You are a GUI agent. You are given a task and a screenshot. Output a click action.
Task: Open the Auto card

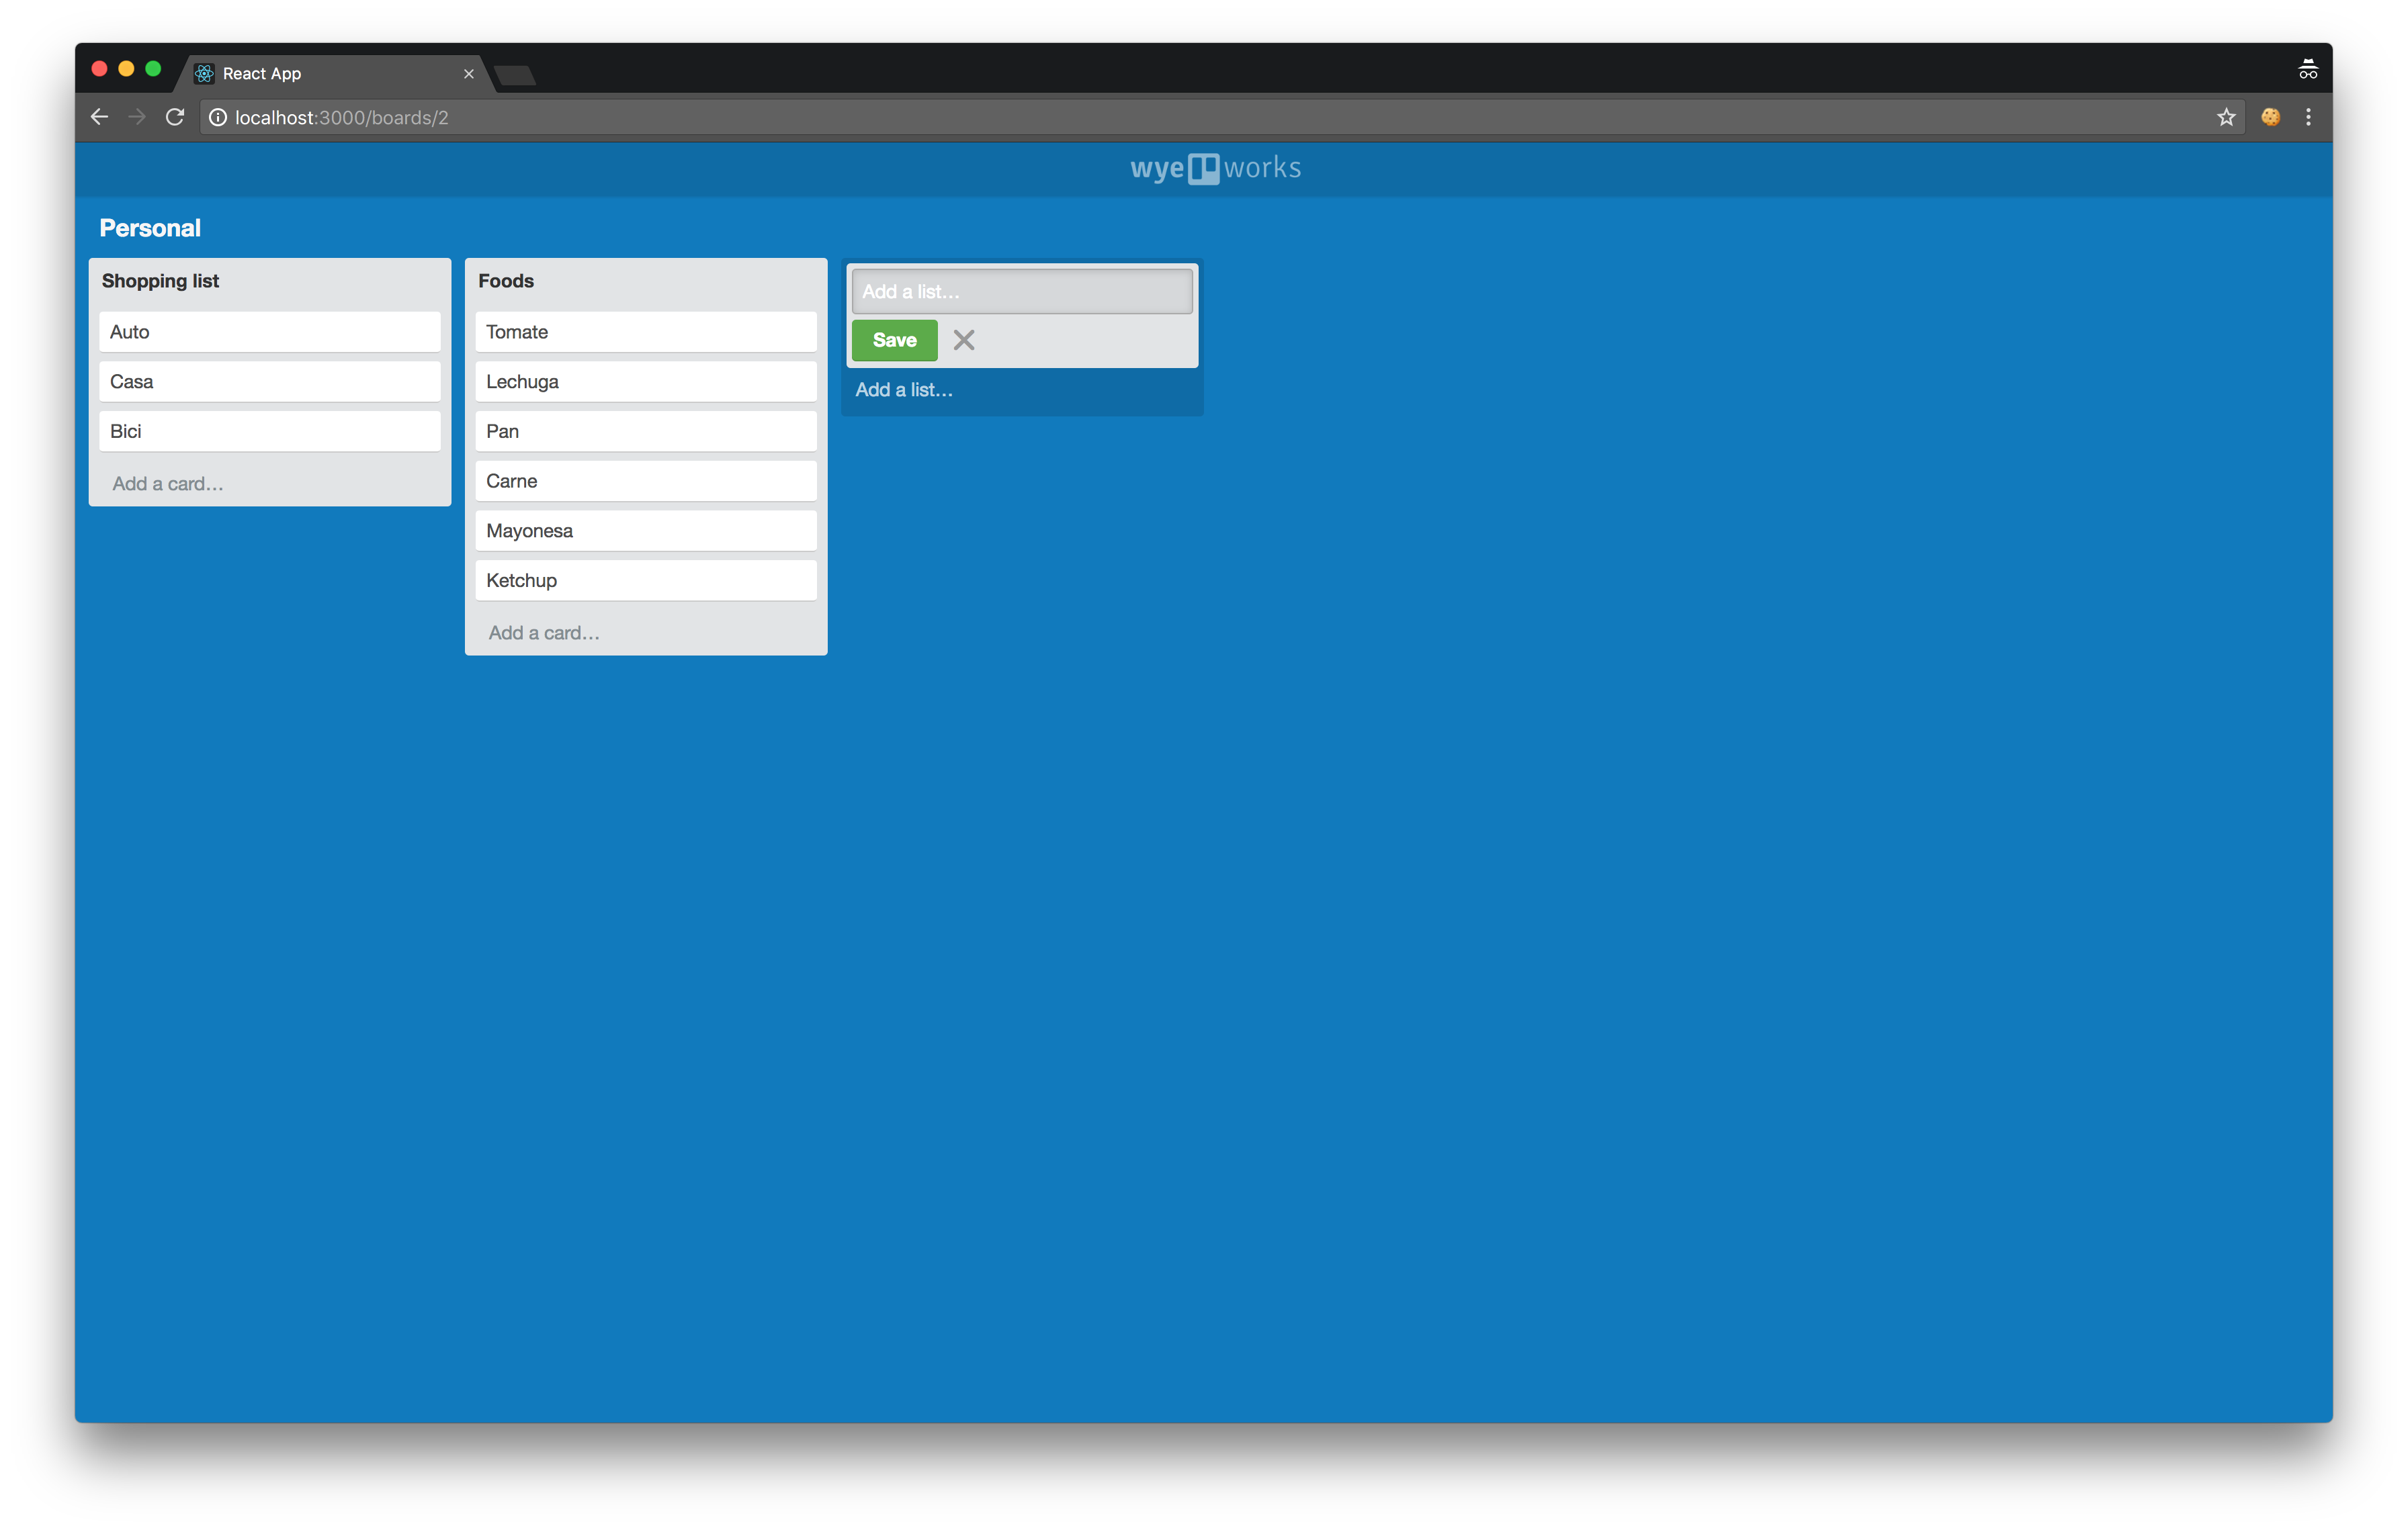[270, 332]
